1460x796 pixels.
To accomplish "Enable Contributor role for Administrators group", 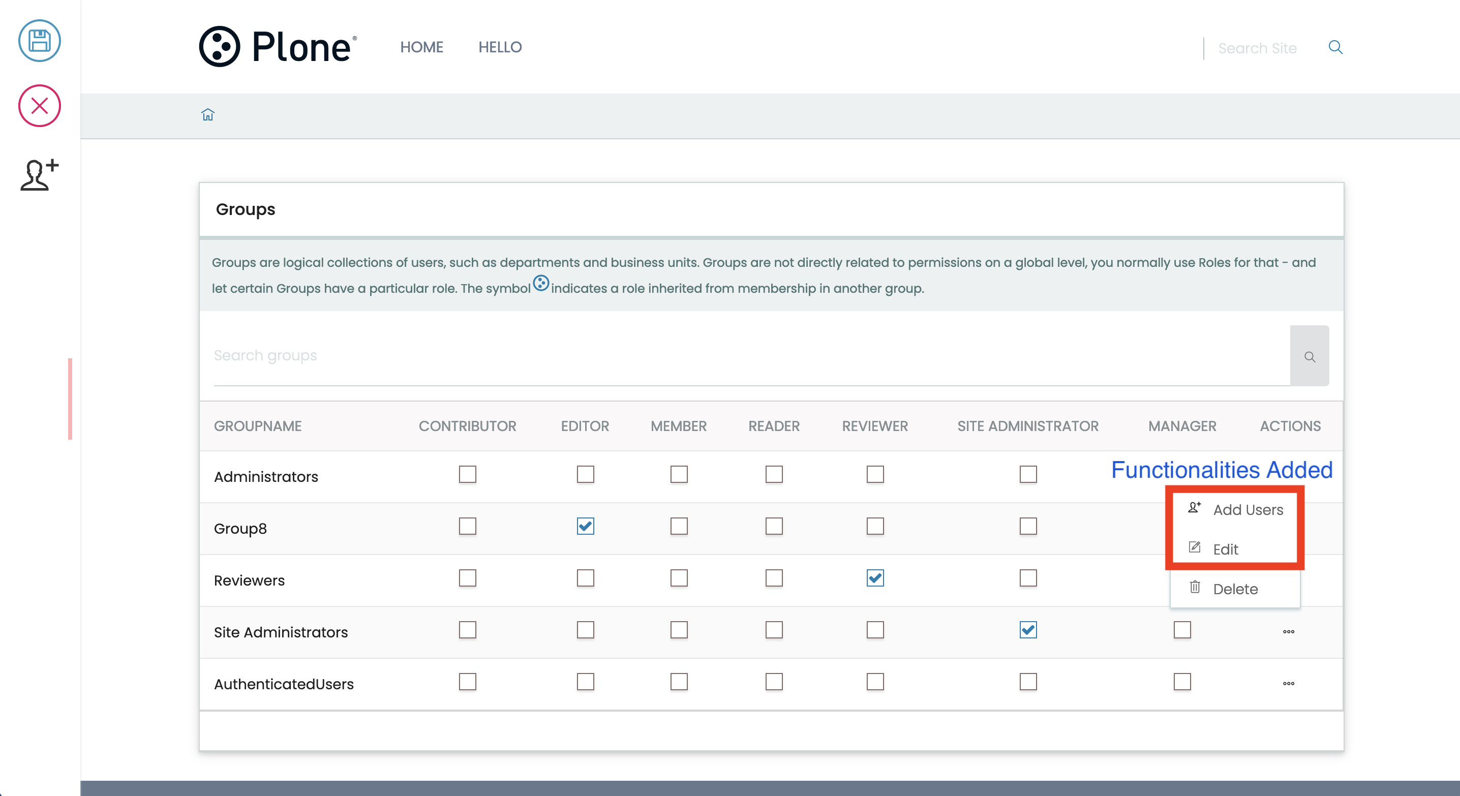I will 467,474.
